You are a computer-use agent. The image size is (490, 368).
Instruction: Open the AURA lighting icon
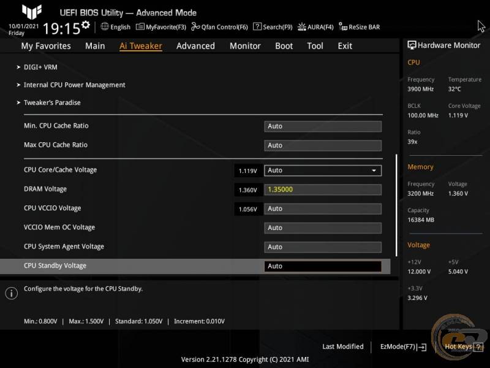click(301, 27)
